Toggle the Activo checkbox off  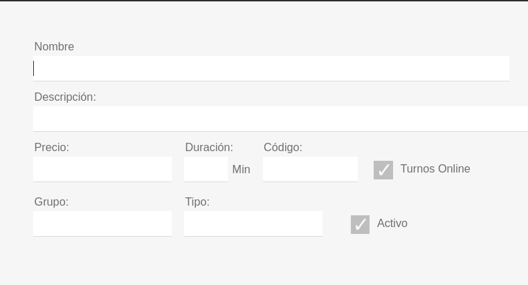pyautogui.click(x=360, y=224)
